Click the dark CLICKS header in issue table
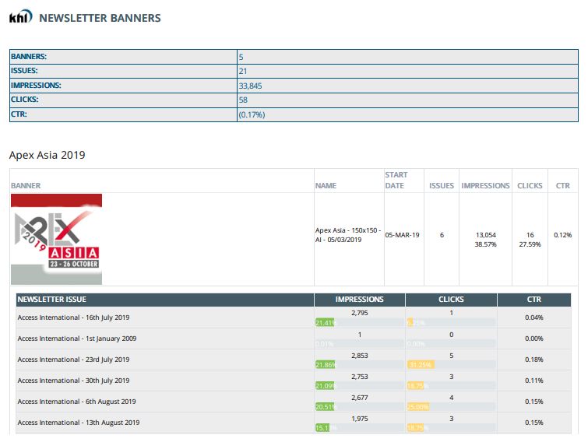Viewport: 588px width, 442px height. [451, 300]
